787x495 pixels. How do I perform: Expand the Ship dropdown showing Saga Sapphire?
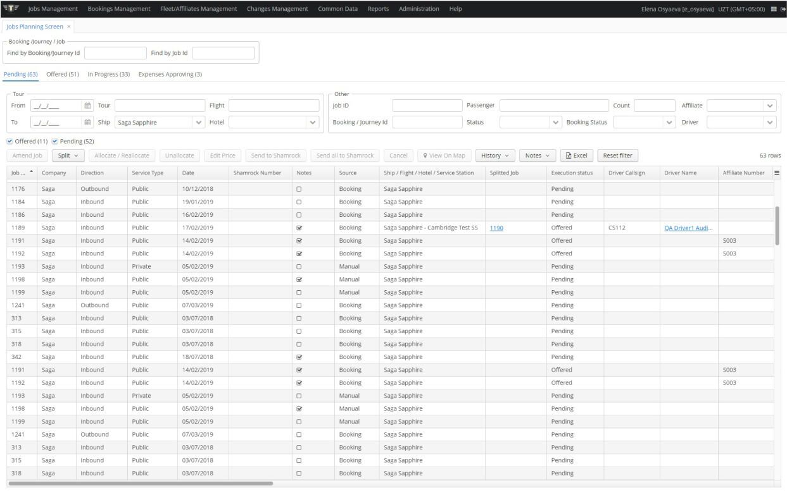tap(199, 123)
